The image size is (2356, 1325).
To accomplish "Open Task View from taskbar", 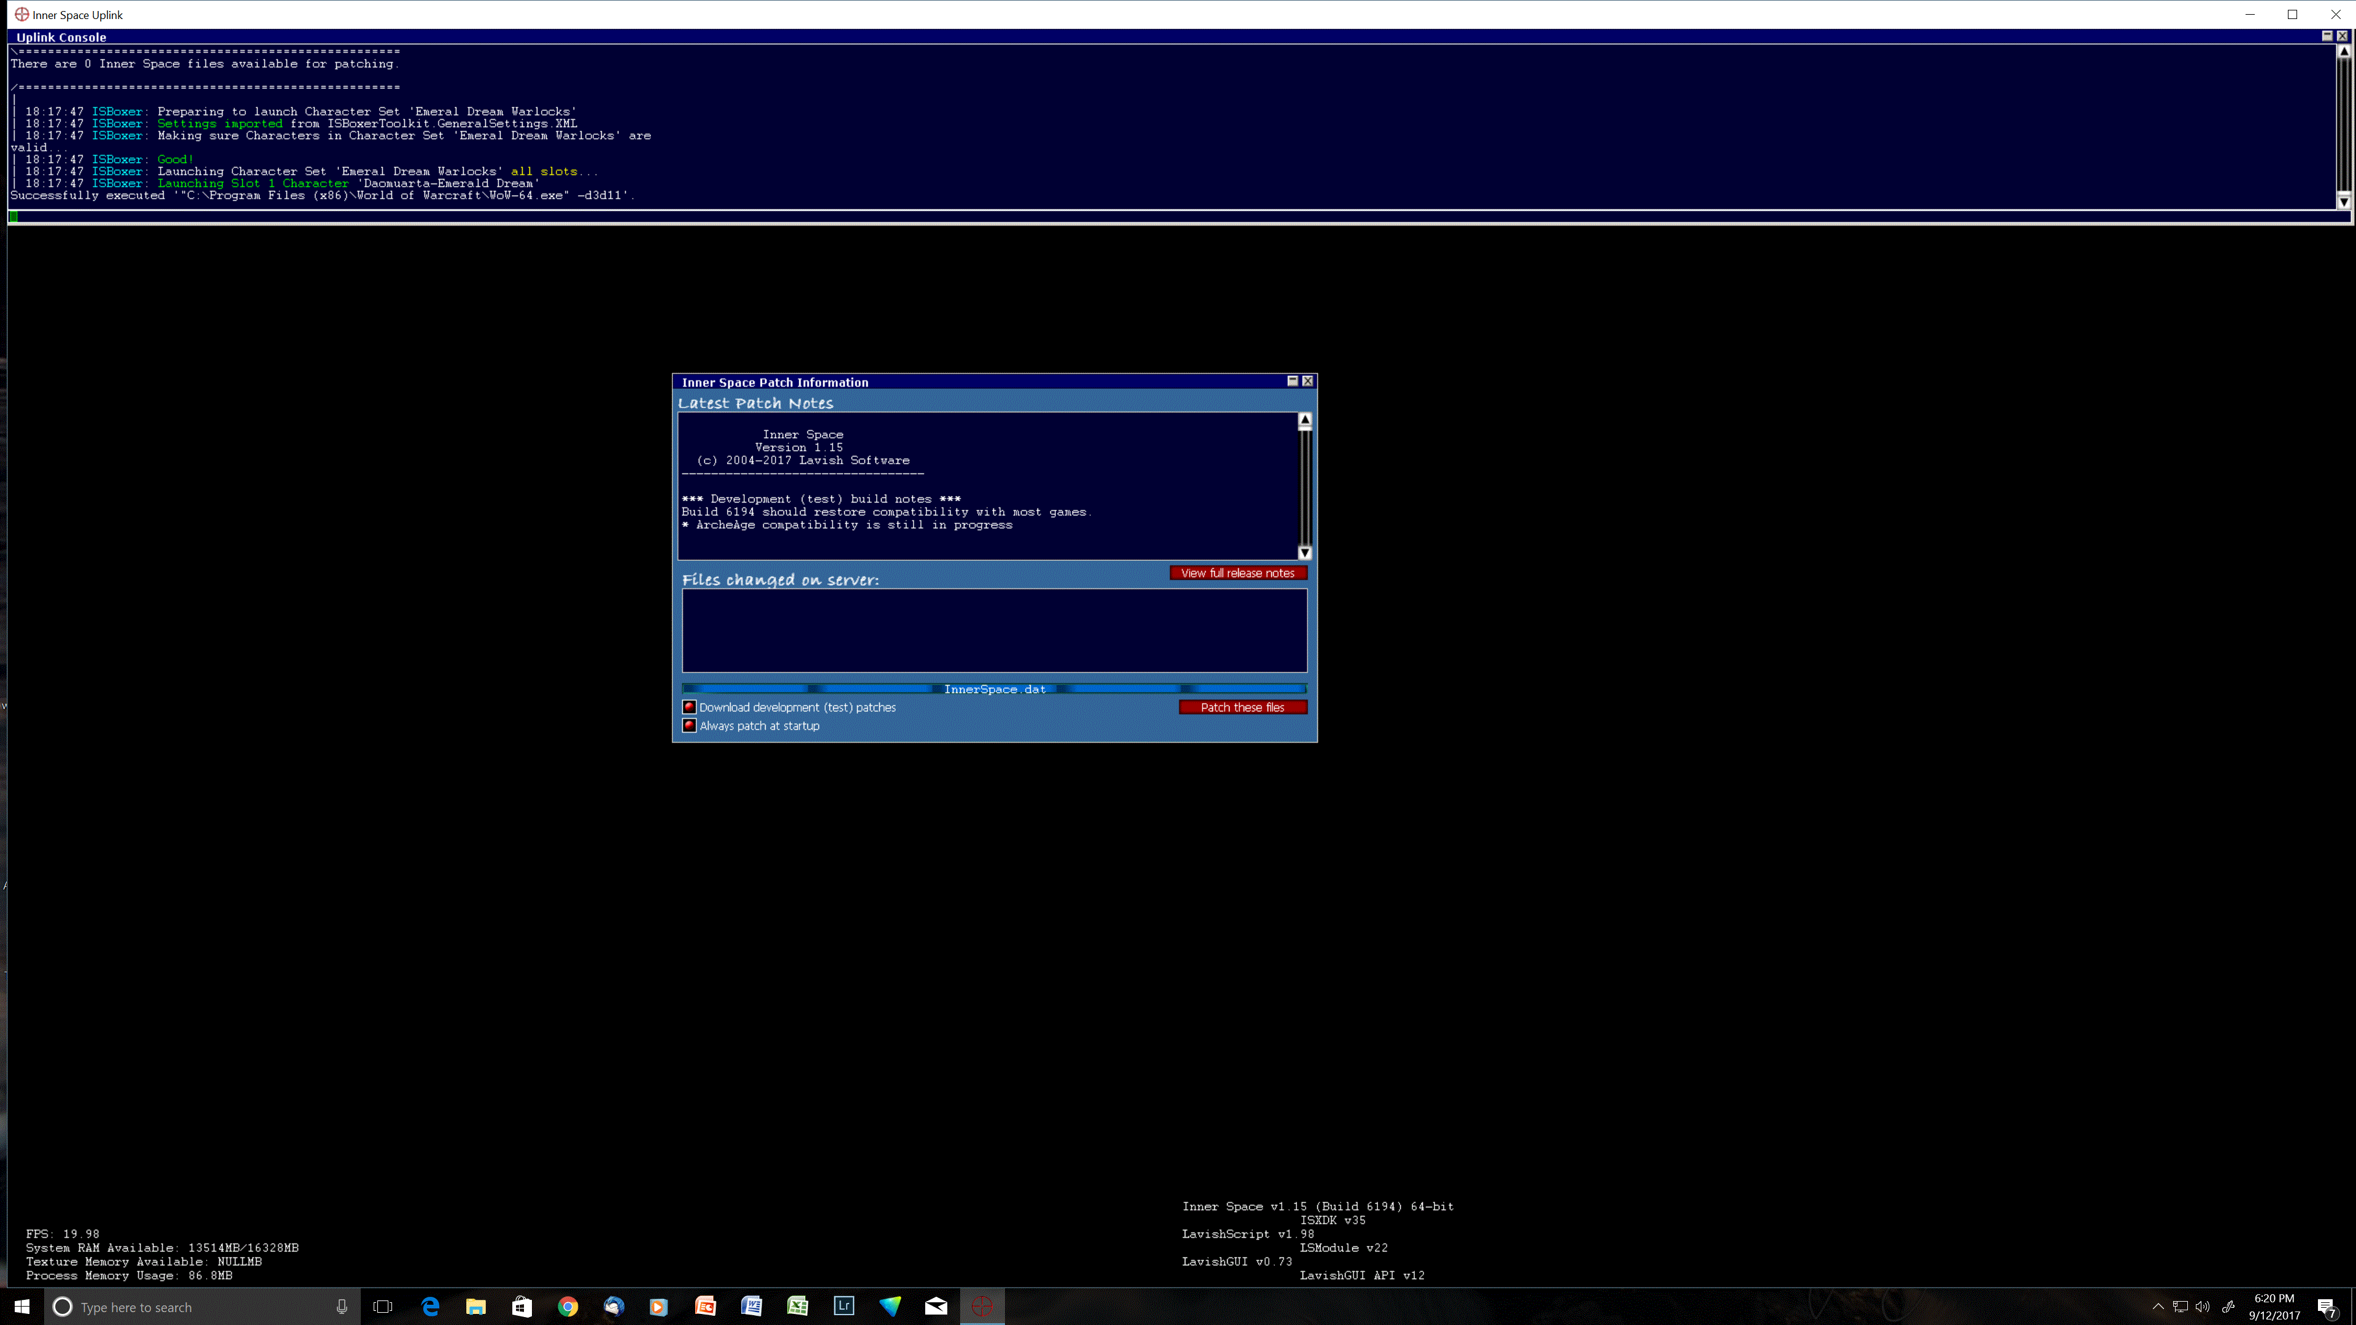I will [383, 1307].
